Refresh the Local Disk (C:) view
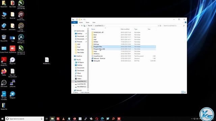 coord(160,26)
